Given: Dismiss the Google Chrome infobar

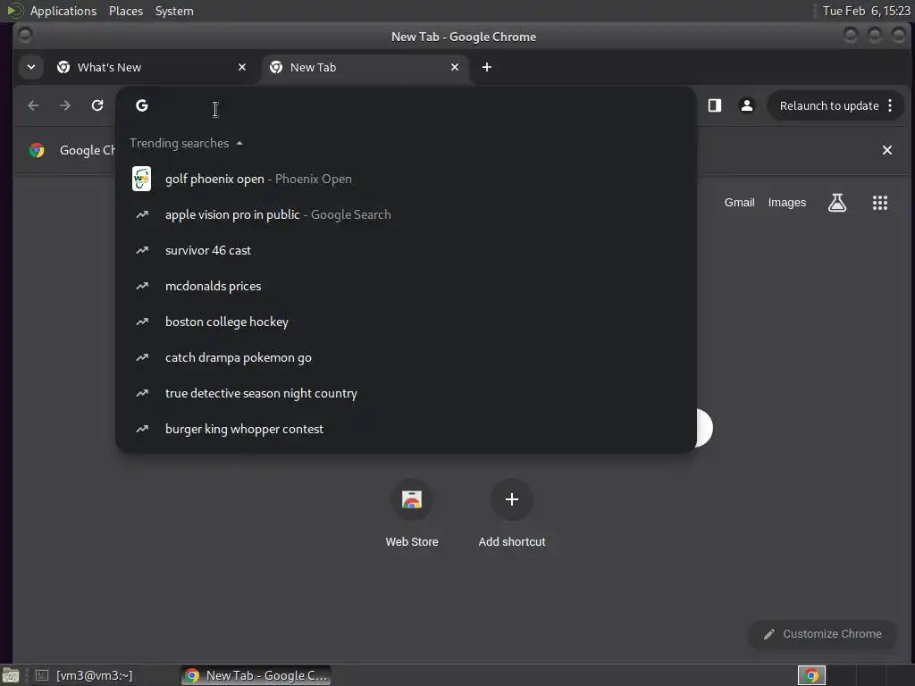Looking at the screenshot, I should 887,150.
